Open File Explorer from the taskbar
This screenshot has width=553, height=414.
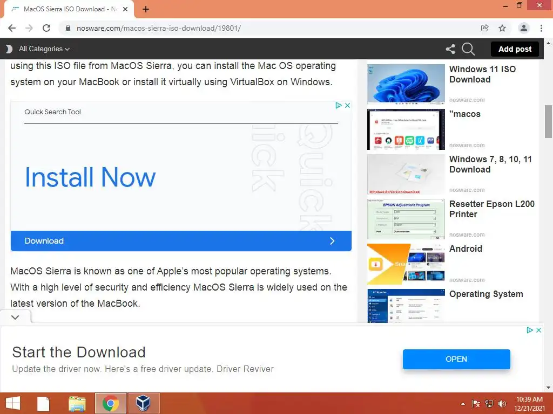pyautogui.click(x=77, y=403)
